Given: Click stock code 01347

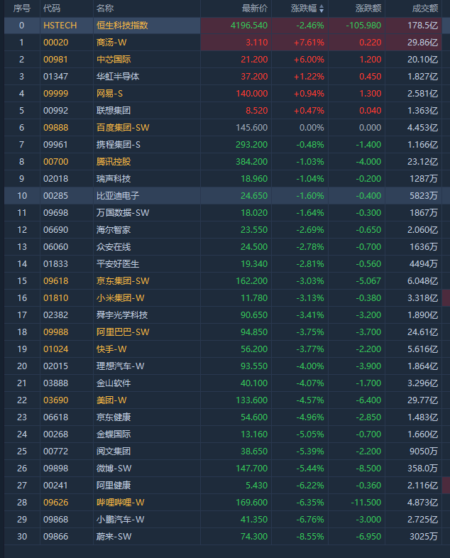Looking at the screenshot, I should pos(55,77).
